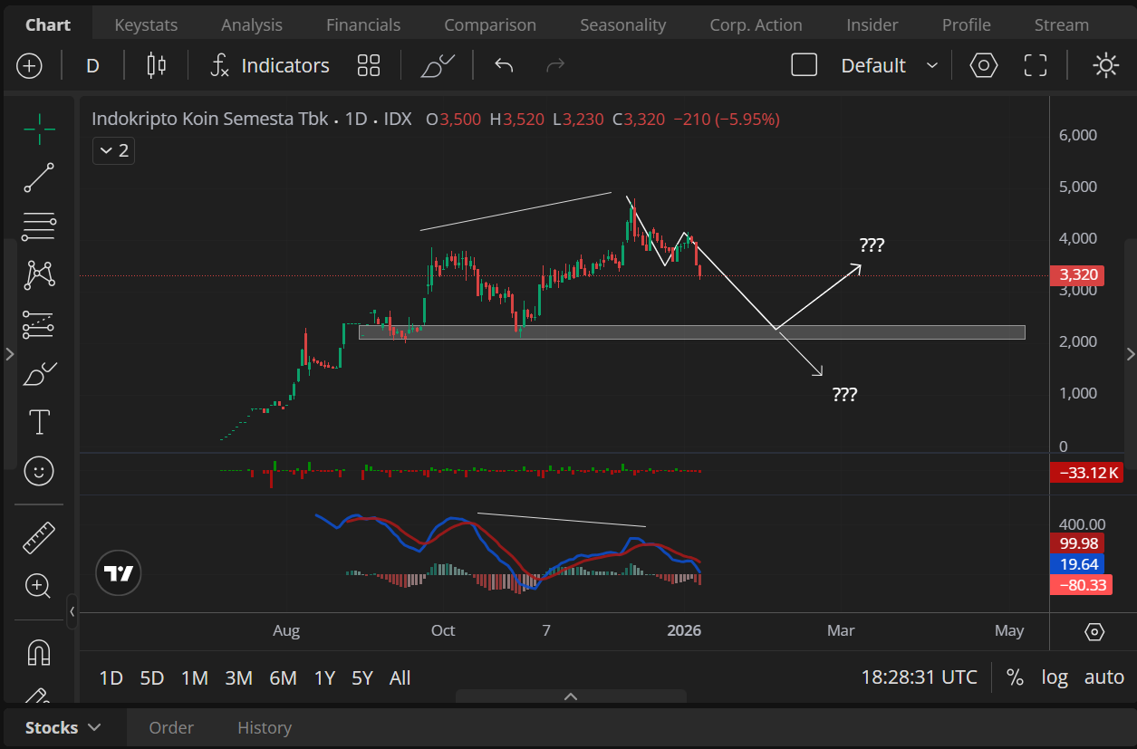
Task: Open the Insider tab
Action: pos(872,24)
